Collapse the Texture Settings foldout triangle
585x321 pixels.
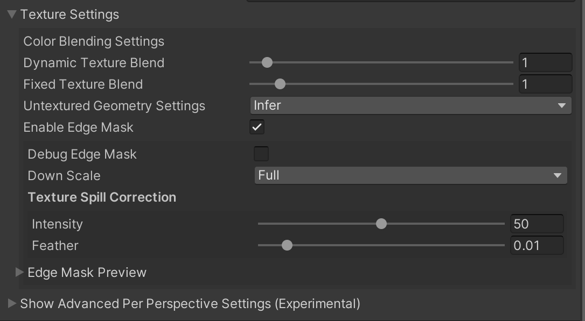(x=12, y=15)
